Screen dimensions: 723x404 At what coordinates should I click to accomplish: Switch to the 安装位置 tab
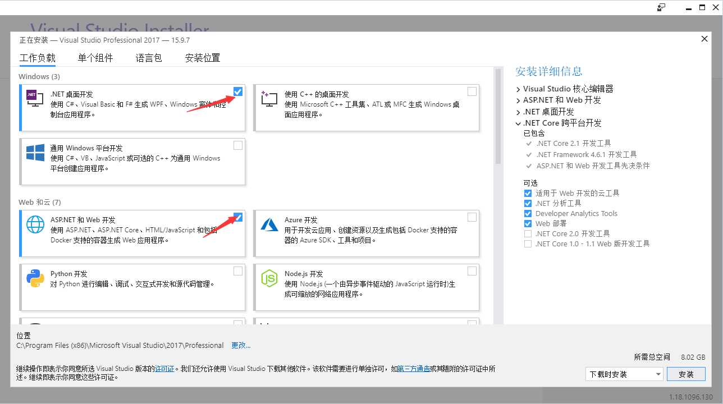203,58
